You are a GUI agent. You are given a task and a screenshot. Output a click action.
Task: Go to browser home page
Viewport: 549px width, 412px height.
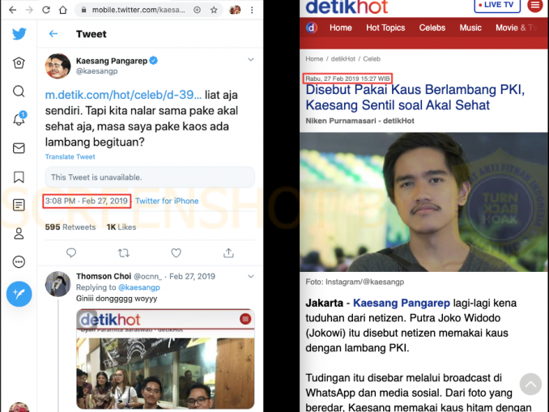(x=63, y=10)
